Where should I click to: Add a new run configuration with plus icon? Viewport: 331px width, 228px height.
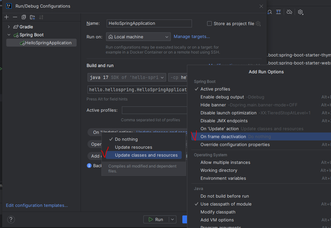pos(7,17)
